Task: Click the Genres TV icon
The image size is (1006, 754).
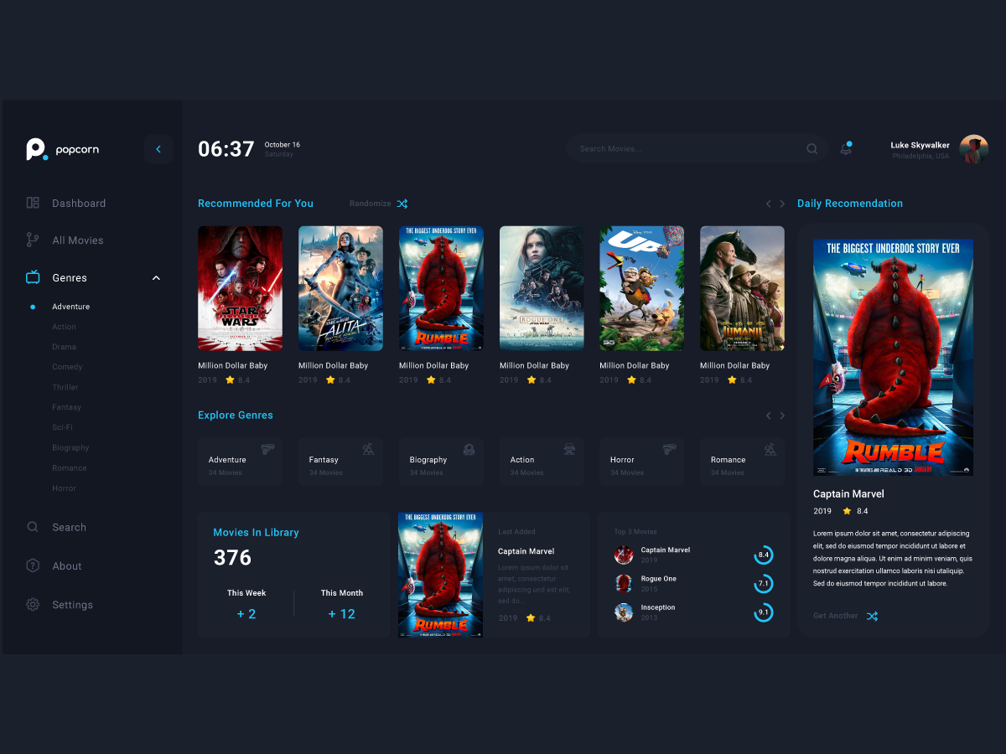Action: click(33, 277)
